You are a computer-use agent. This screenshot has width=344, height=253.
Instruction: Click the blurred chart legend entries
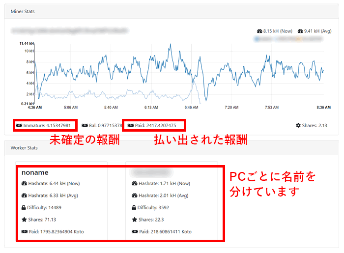[x=288, y=39]
